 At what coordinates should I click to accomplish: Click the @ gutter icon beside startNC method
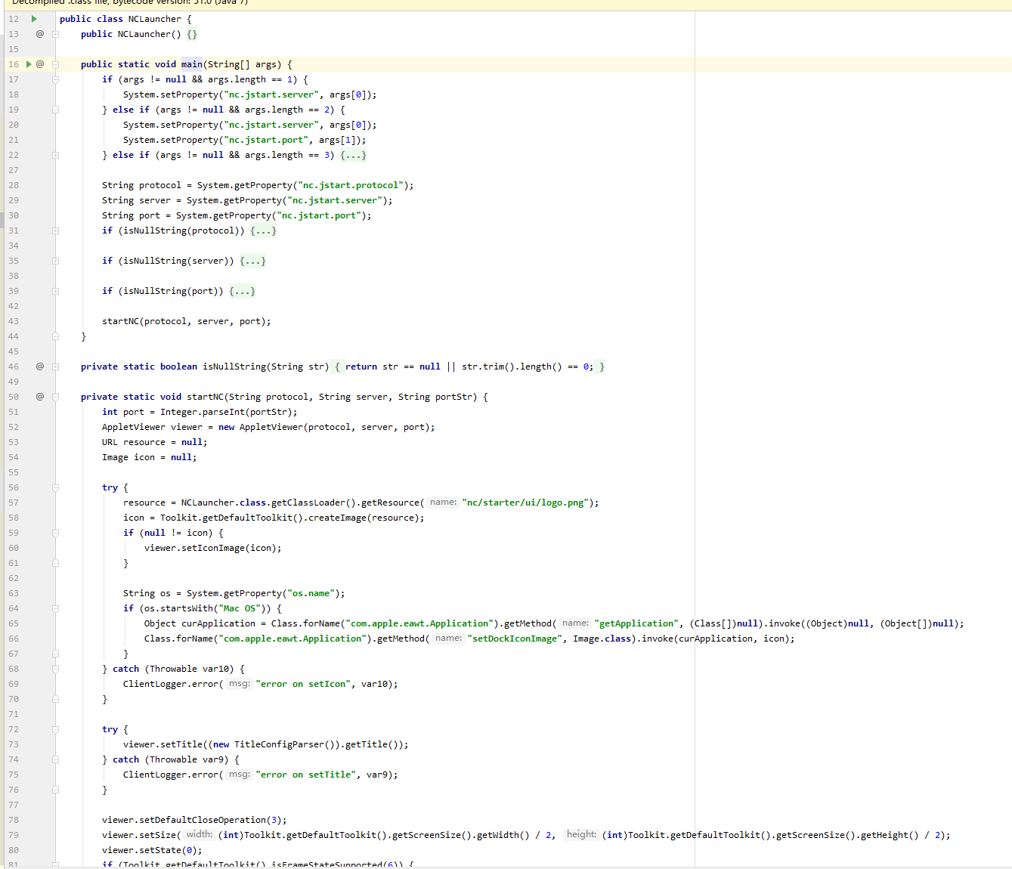click(40, 397)
